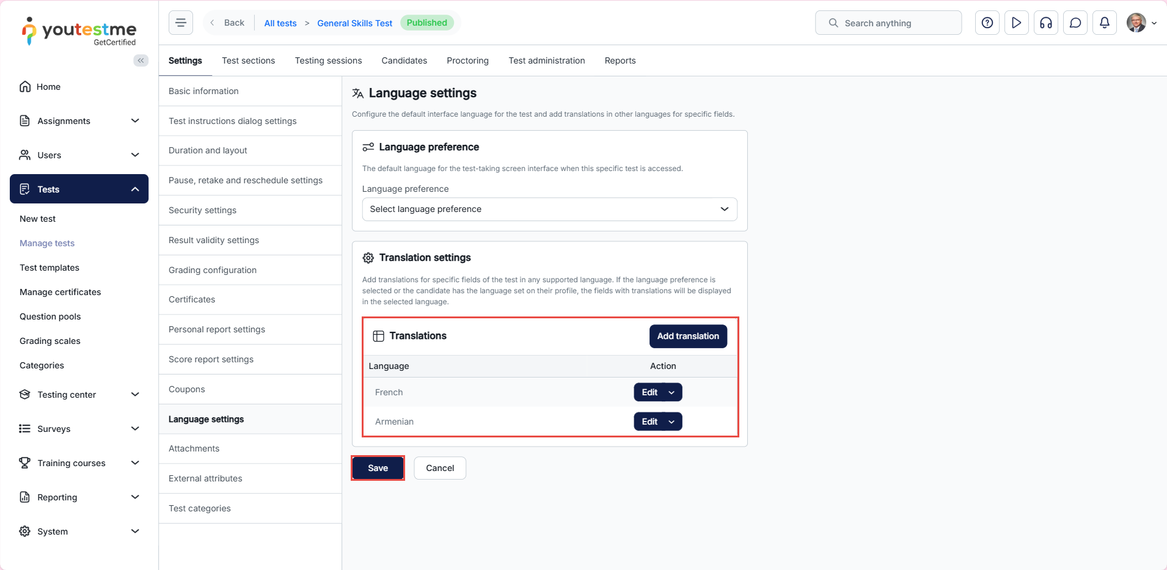Viewport: 1167px width, 570px height.
Task: Click the hamburger menu icon
Action: (181, 23)
